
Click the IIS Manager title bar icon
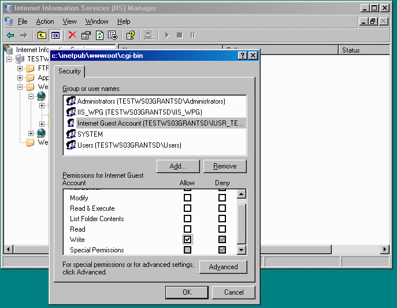click(9, 8)
